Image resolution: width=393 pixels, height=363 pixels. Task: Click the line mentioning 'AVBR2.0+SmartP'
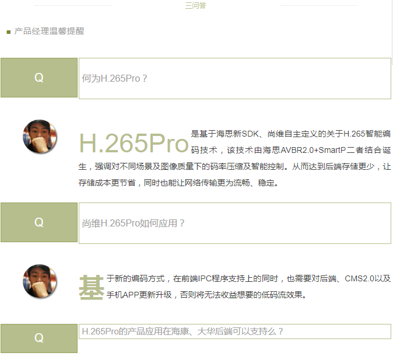tap(291, 150)
